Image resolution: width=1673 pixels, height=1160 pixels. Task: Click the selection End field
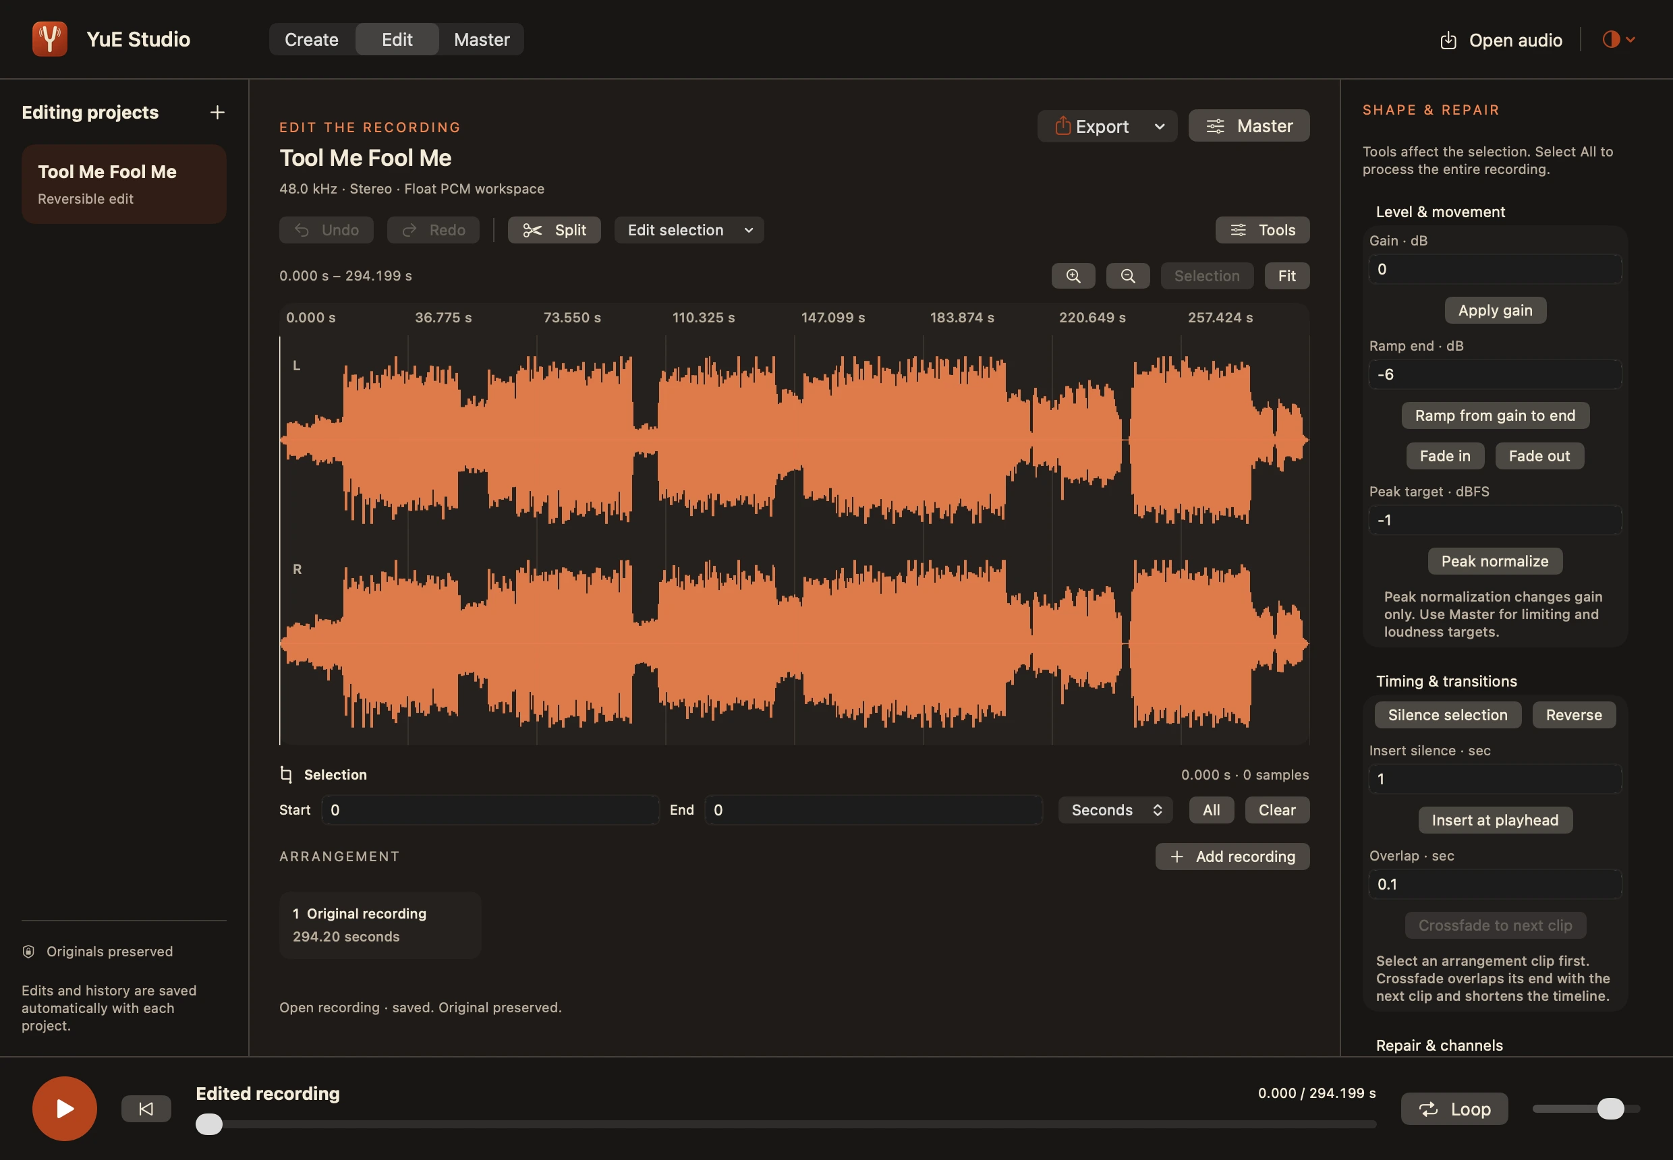click(874, 811)
